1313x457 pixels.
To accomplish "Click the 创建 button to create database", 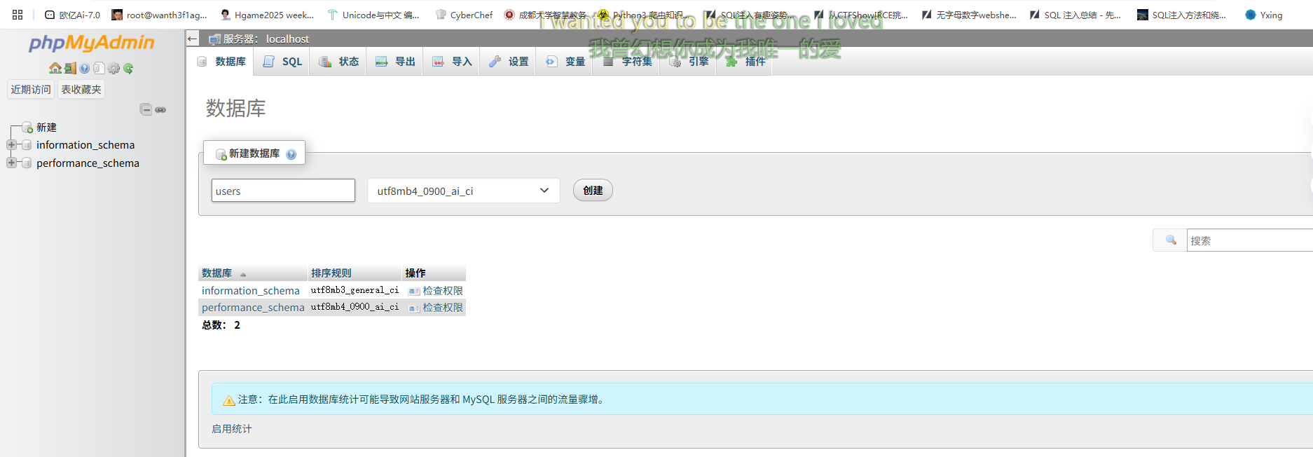I will 593,191.
